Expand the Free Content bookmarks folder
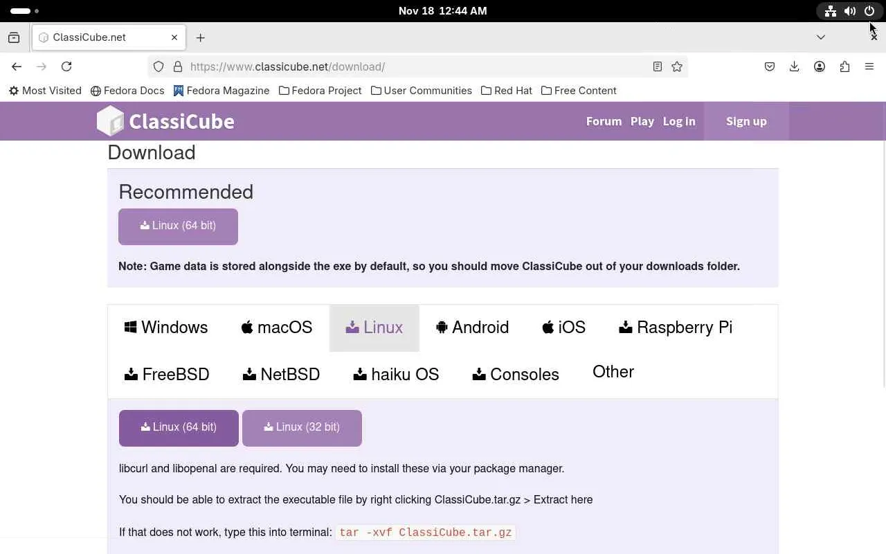Viewport: 886px width, 554px height. [579, 91]
